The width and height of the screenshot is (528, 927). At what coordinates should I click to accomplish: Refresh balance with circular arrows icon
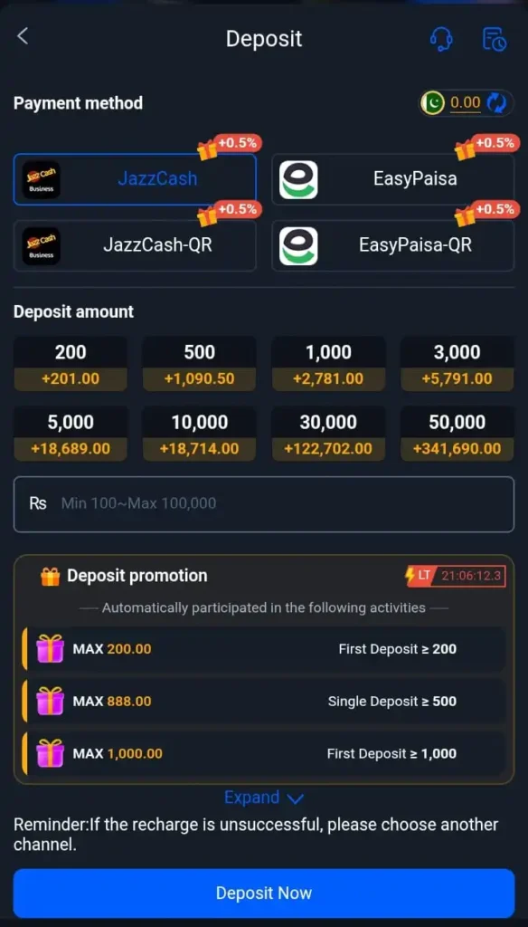coord(496,103)
